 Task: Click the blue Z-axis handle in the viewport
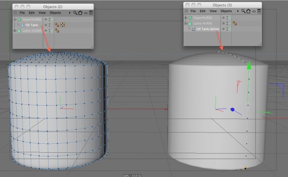click(x=232, y=110)
